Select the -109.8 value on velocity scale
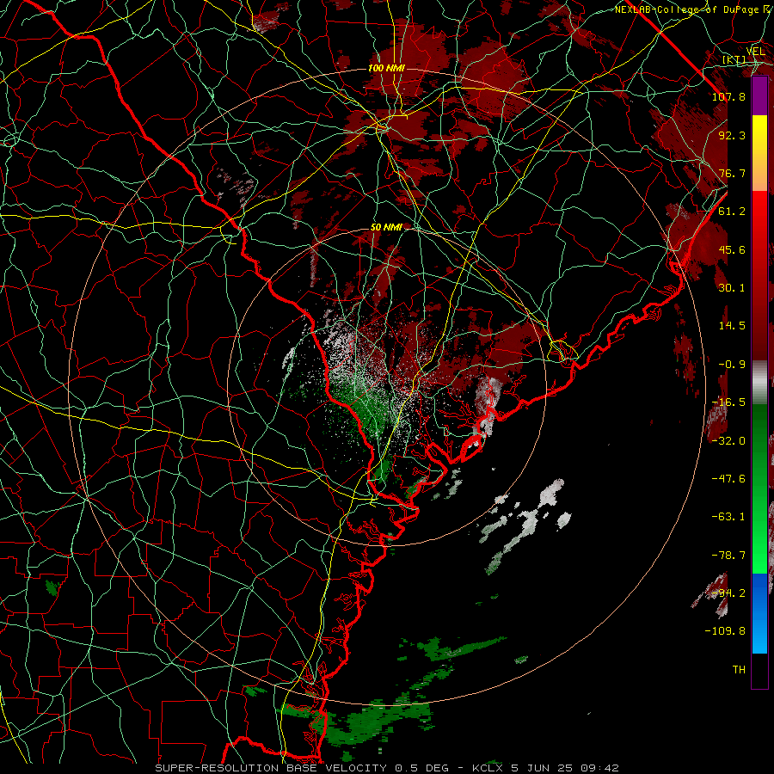Image resolution: width=774 pixels, height=774 pixels. pos(725,631)
